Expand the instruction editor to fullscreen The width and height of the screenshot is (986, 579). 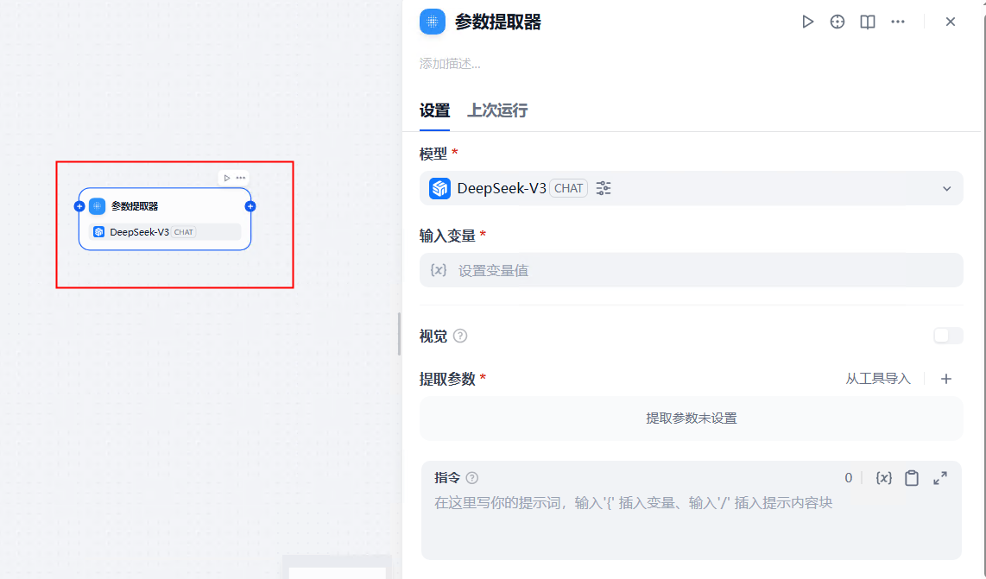pos(940,477)
